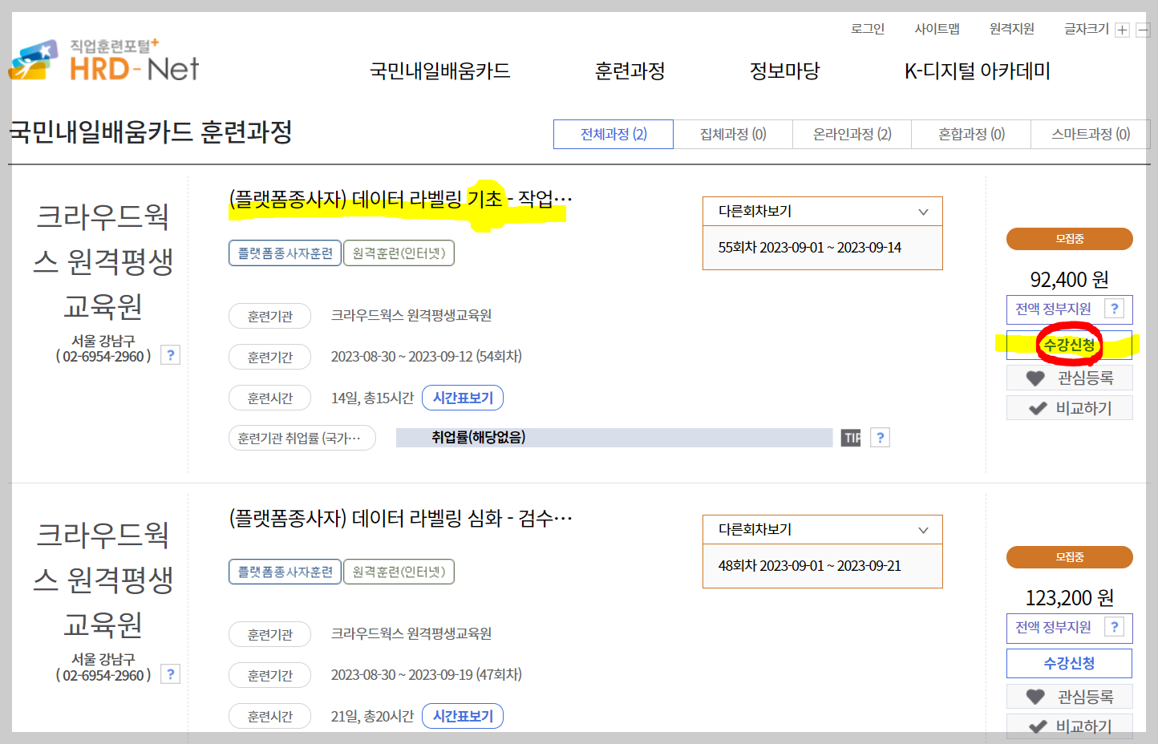Click 모집중 status badge above 92,400원
The width and height of the screenshot is (1158, 744).
coord(1069,239)
